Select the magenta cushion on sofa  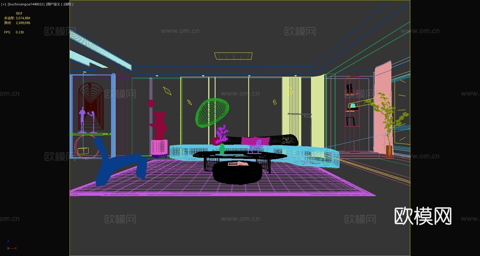pos(255,141)
